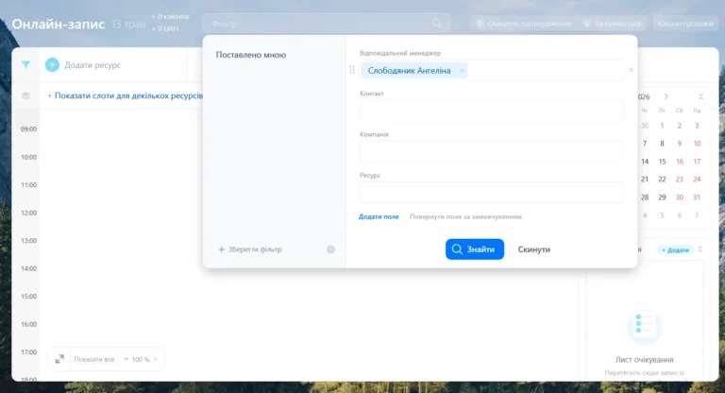This screenshot has height=393, width=725.
Task: Select calendar date 10
Action: pyautogui.click(x=697, y=144)
